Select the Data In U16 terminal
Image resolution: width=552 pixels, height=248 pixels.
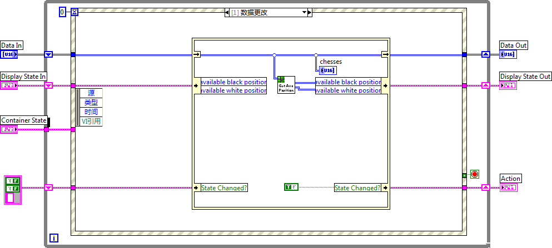[9, 54]
